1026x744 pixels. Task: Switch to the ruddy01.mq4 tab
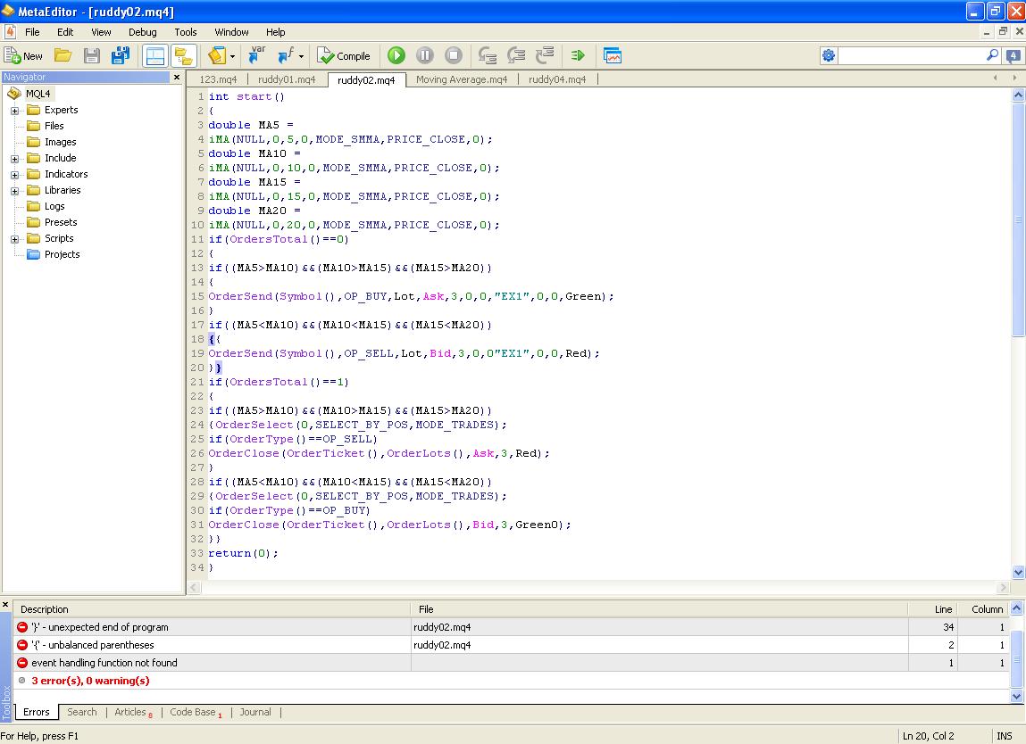[287, 79]
